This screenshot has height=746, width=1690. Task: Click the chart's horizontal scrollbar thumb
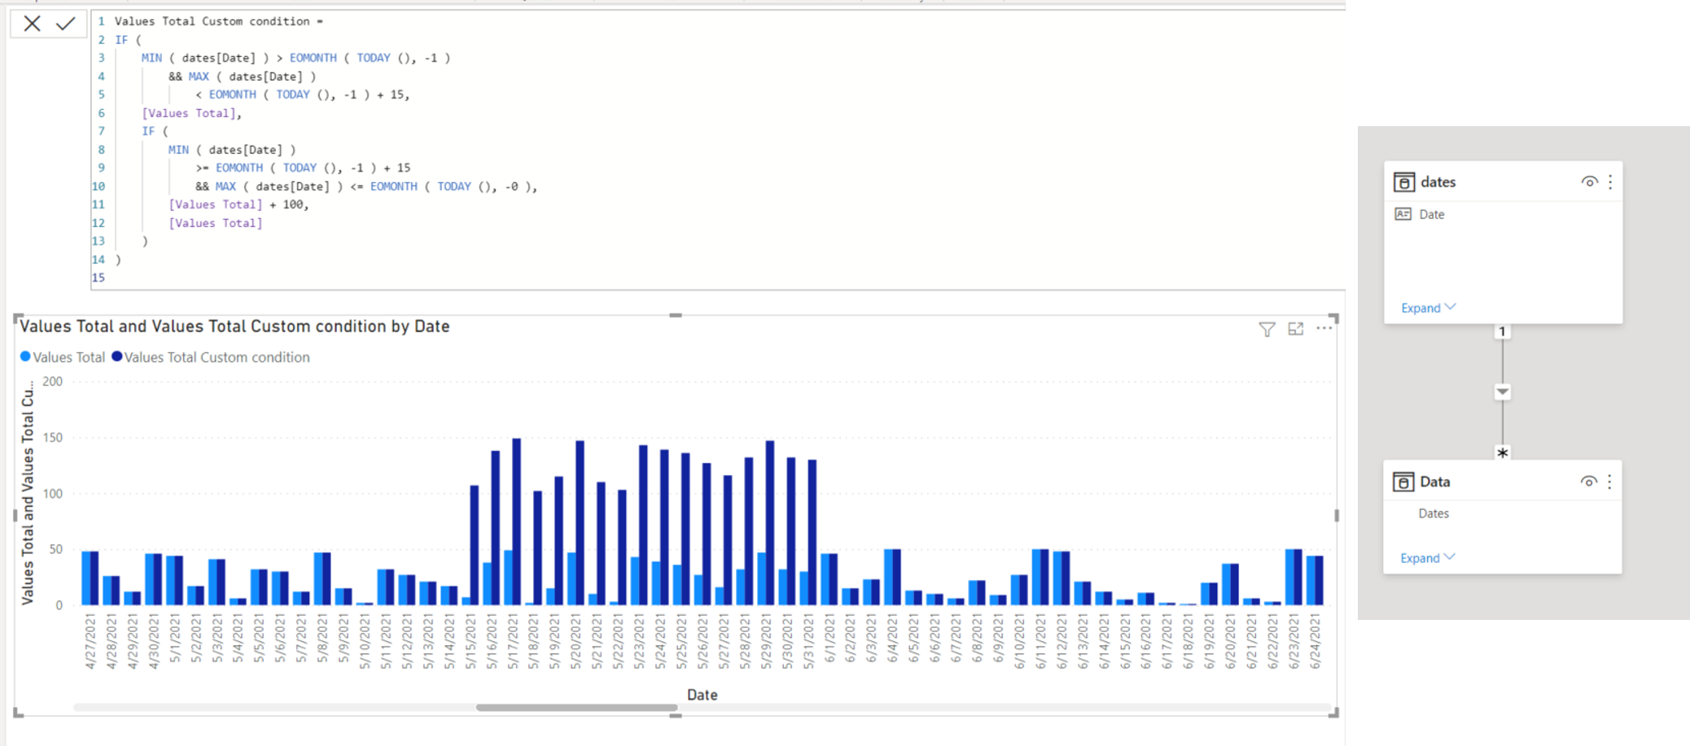coord(576,707)
